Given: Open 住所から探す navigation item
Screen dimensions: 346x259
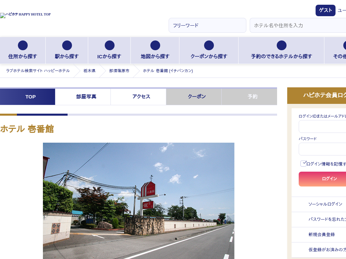Looking at the screenshot, I should 23,51.
